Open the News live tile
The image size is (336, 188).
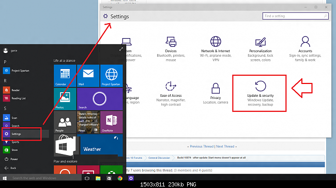click(88, 122)
